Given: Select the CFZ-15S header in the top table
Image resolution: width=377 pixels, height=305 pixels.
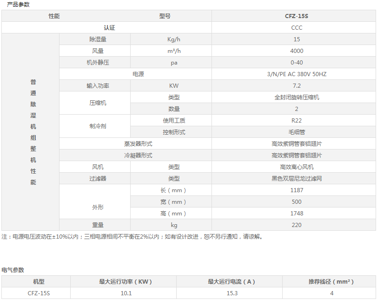Looking at the screenshot, I should [x=296, y=16].
